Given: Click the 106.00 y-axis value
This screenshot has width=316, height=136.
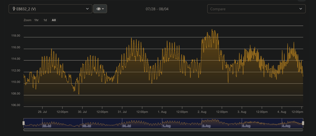Looking at the screenshot, I should [15, 105].
